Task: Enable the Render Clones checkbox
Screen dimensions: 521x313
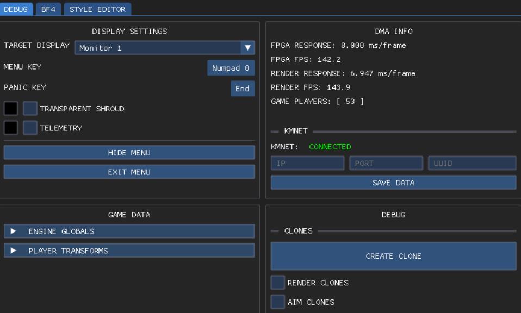Action: point(278,283)
